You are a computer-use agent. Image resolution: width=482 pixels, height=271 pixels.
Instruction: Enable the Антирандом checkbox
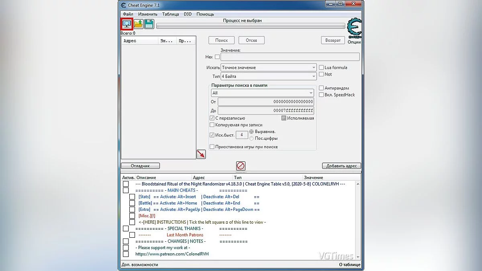click(321, 88)
